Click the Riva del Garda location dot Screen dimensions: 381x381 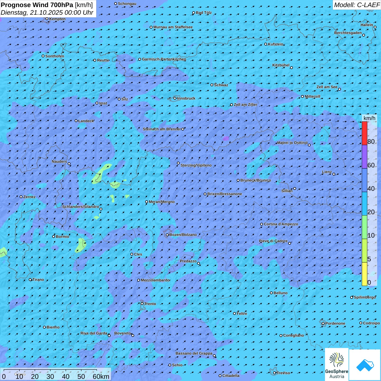pos(109,336)
